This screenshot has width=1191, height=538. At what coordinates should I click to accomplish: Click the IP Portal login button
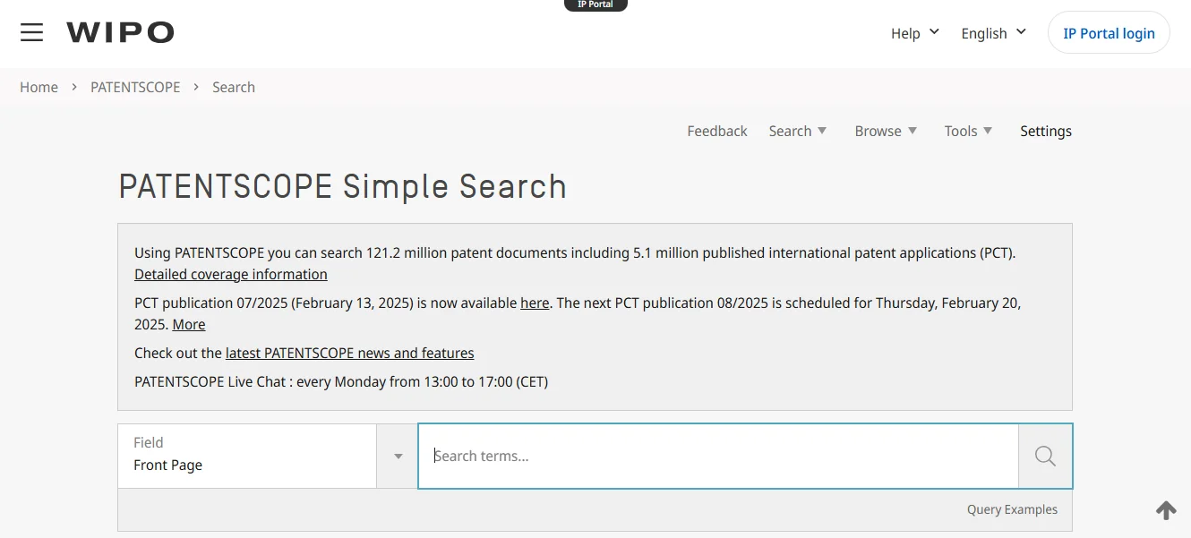point(1109,33)
